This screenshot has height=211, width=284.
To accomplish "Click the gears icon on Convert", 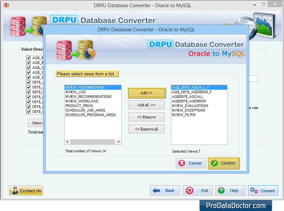I will (254, 190).
